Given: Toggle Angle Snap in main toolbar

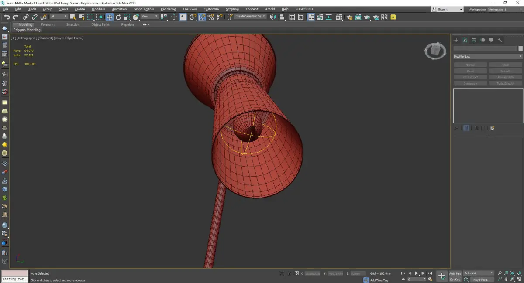Looking at the screenshot, I should (x=202, y=17).
